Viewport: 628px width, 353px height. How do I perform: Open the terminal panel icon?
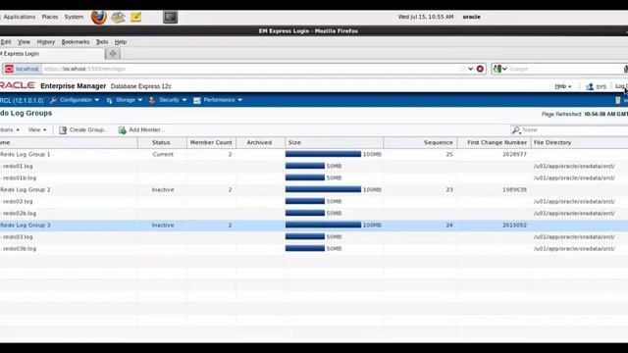coord(170,18)
